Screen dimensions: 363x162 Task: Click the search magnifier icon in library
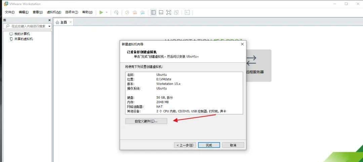click(8, 26)
